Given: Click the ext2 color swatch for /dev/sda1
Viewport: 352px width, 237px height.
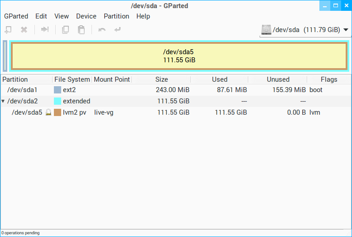Looking at the screenshot, I should point(58,90).
